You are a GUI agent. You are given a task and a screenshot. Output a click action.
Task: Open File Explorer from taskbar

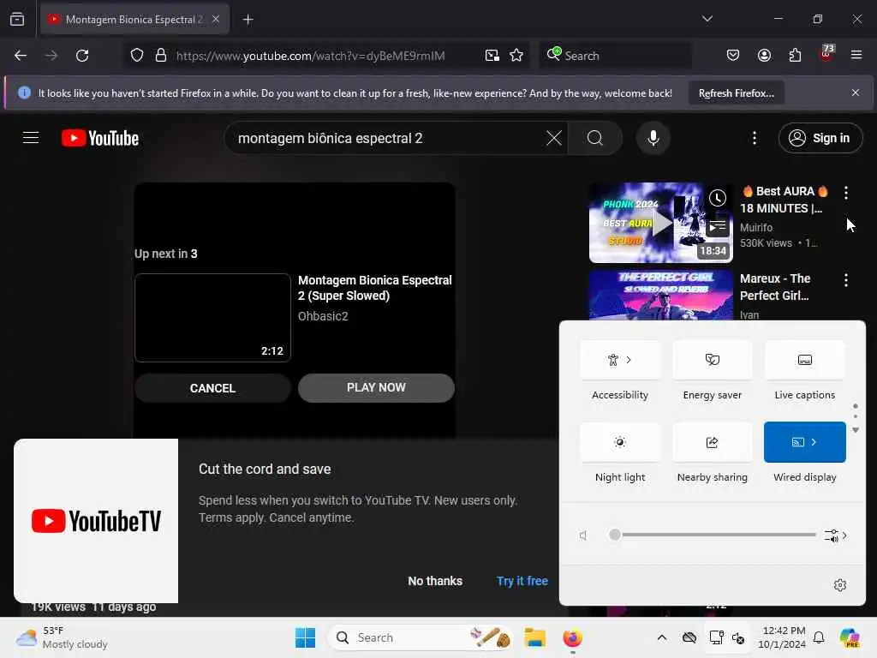coord(534,637)
